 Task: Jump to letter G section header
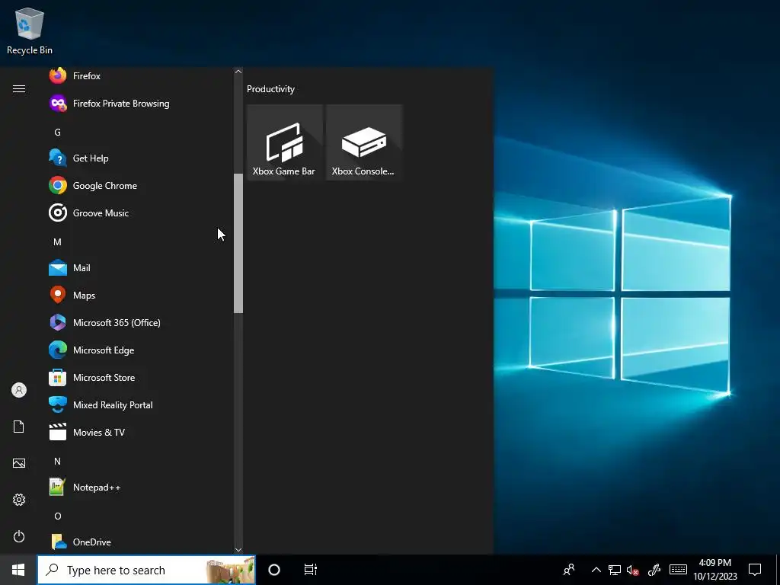tap(57, 133)
